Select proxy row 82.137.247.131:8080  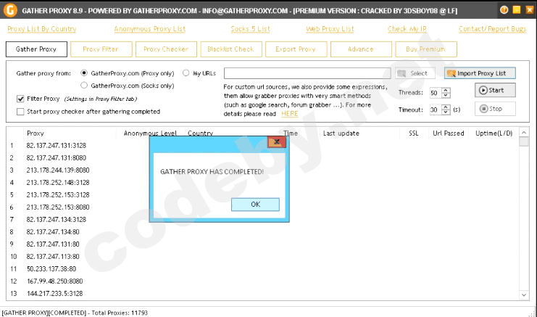57,158
